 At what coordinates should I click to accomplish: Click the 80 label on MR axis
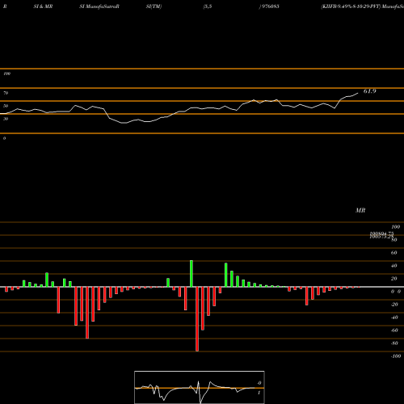(394, 240)
